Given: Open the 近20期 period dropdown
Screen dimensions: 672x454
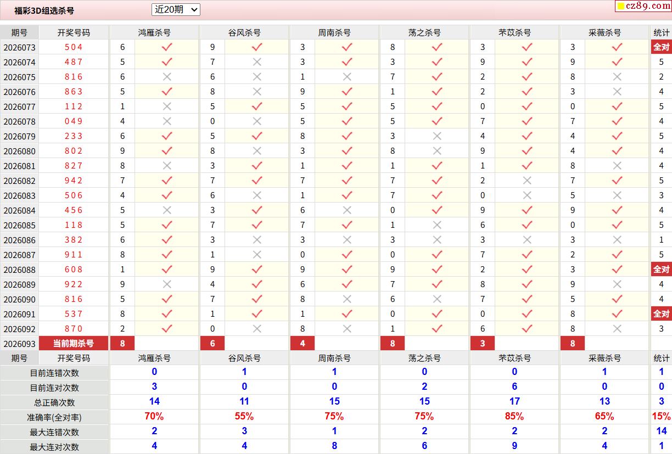Looking at the screenshot, I should click(x=176, y=9).
